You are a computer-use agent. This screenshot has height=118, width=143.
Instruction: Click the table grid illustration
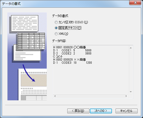[31, 41]
